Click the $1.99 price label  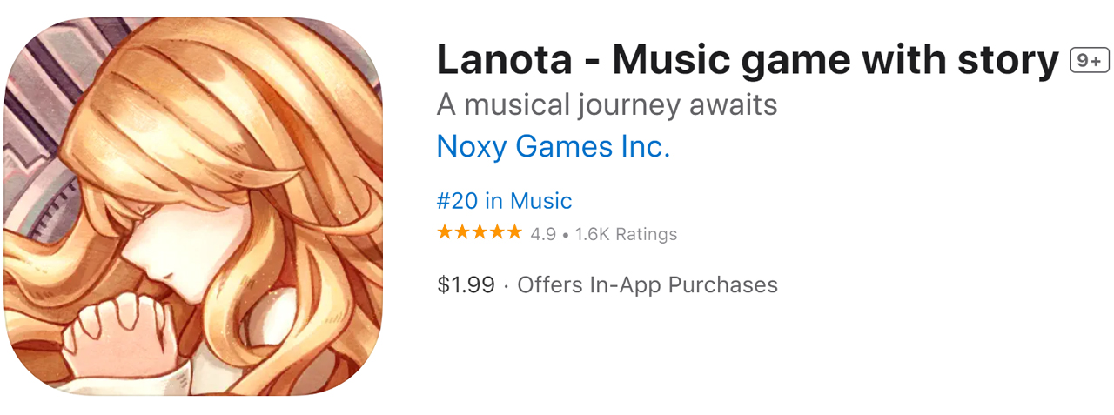coord(466,284)
